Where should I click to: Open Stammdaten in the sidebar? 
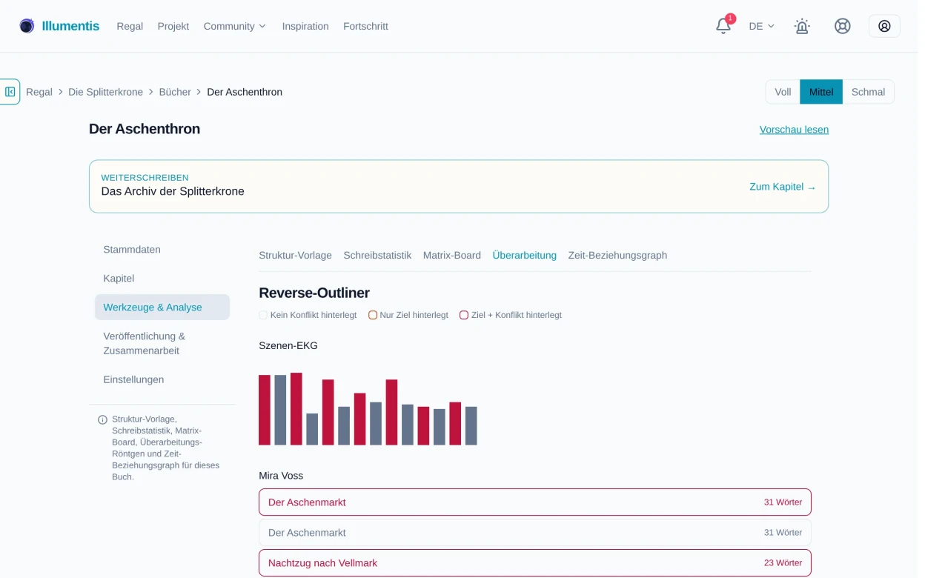(x=162, y=250)
